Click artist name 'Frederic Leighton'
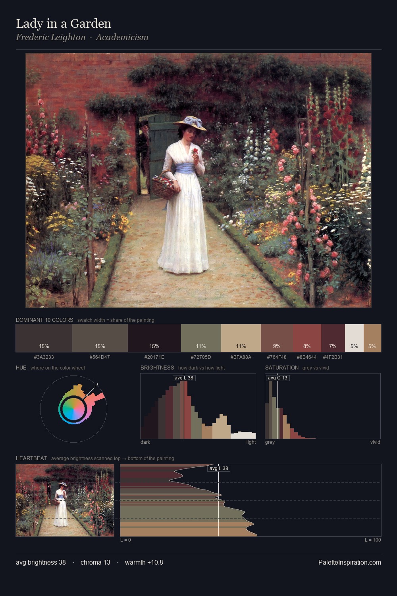 click(x=51, y=37)
